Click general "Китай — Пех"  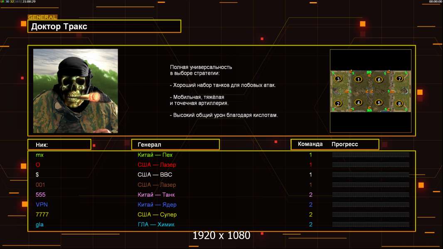coord(155,155)
